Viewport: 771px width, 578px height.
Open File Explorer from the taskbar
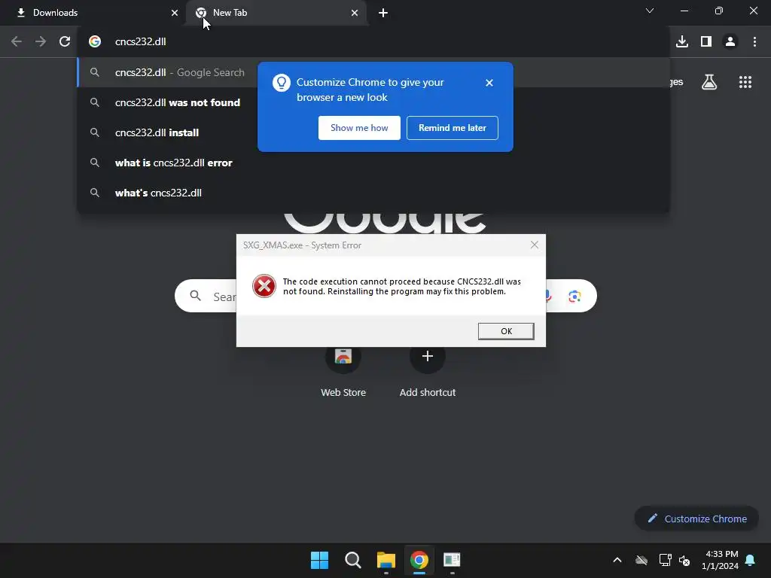(x=386, y=560)
